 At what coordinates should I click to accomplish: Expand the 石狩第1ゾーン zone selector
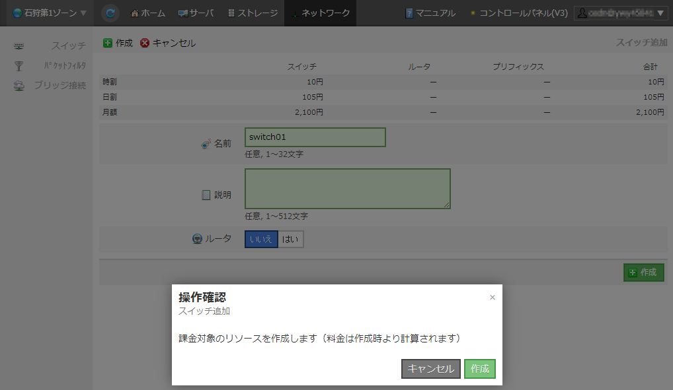[49, 13]
